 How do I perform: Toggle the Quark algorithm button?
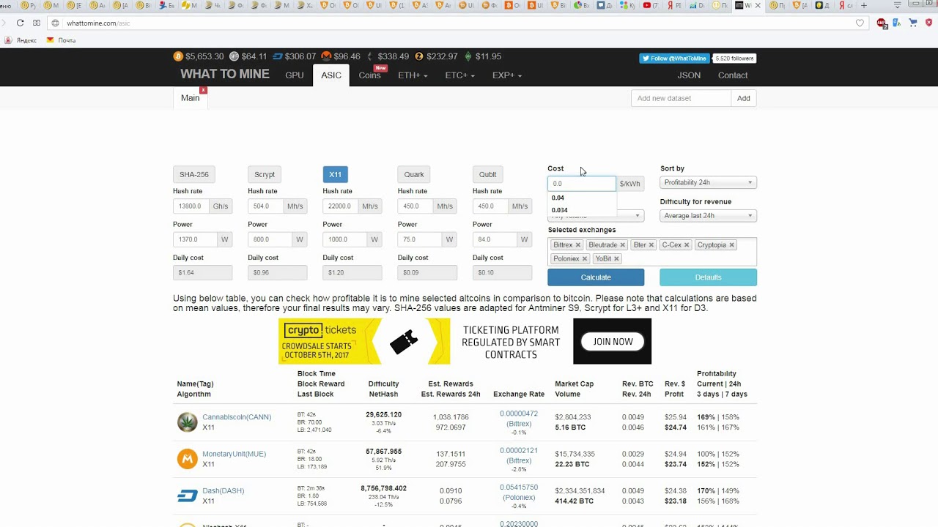[x=414, y=174]
